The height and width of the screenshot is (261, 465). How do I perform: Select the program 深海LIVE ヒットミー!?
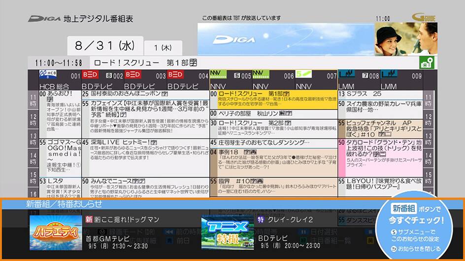click(x=146, y=158)
